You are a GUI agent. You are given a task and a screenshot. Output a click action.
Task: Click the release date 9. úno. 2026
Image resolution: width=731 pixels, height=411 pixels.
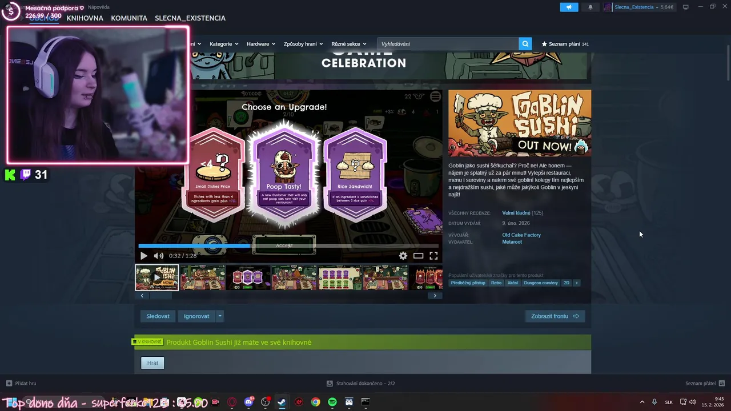(516, 223)
